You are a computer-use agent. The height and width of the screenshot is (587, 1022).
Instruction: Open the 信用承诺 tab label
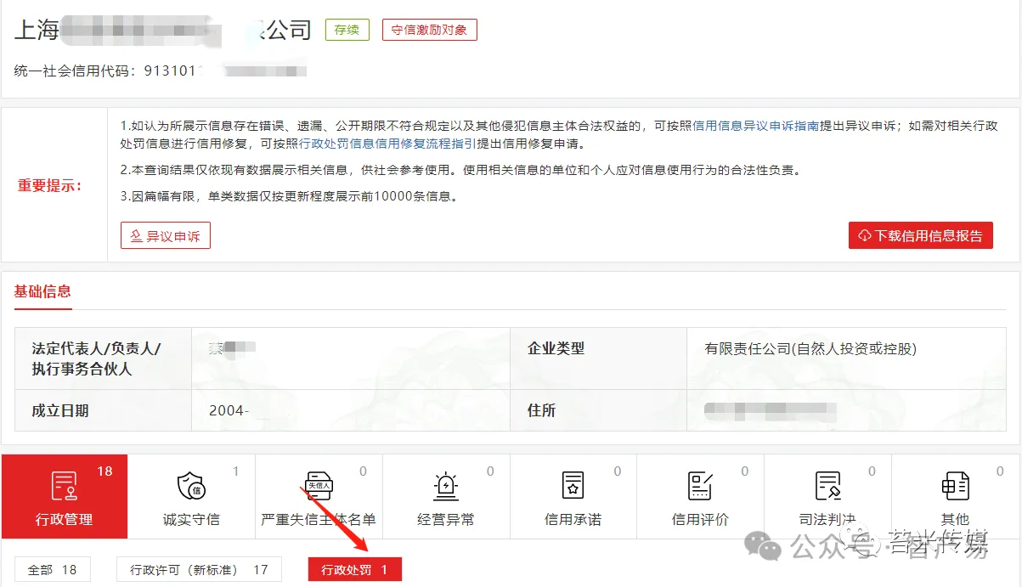[x=573, y=519]
